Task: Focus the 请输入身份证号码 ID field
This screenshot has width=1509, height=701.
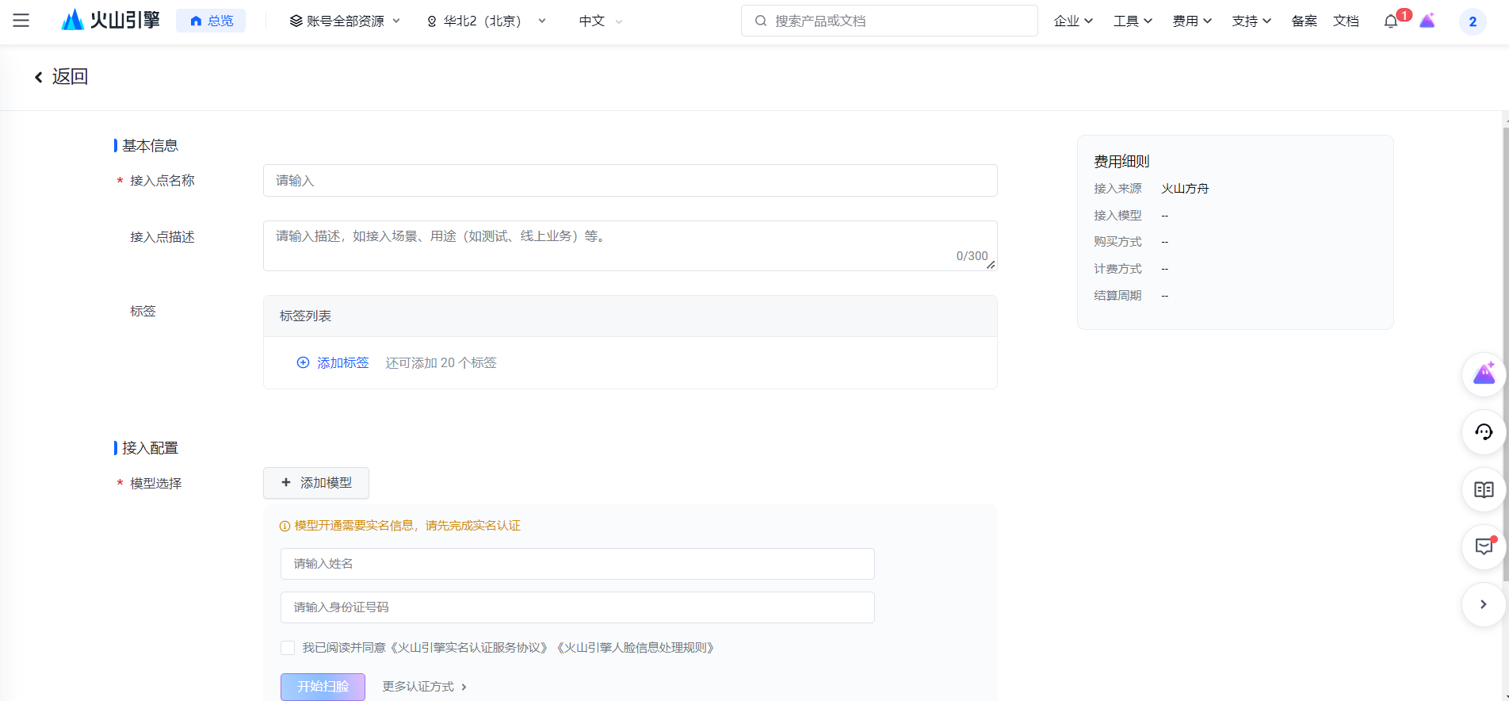Action: click(578, 607)
